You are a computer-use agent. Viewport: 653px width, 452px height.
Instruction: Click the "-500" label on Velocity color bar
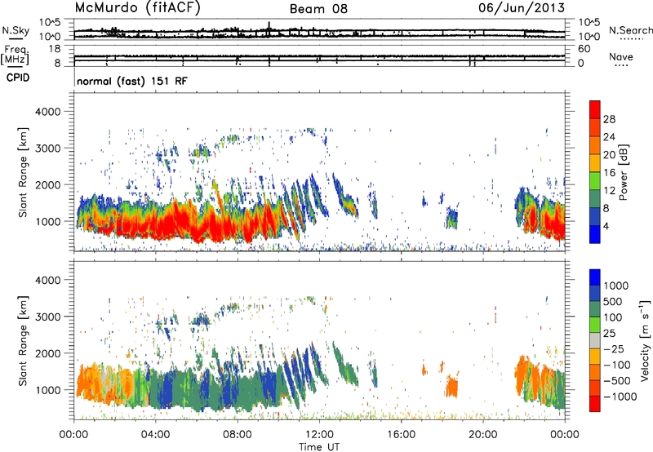(617, 381)
